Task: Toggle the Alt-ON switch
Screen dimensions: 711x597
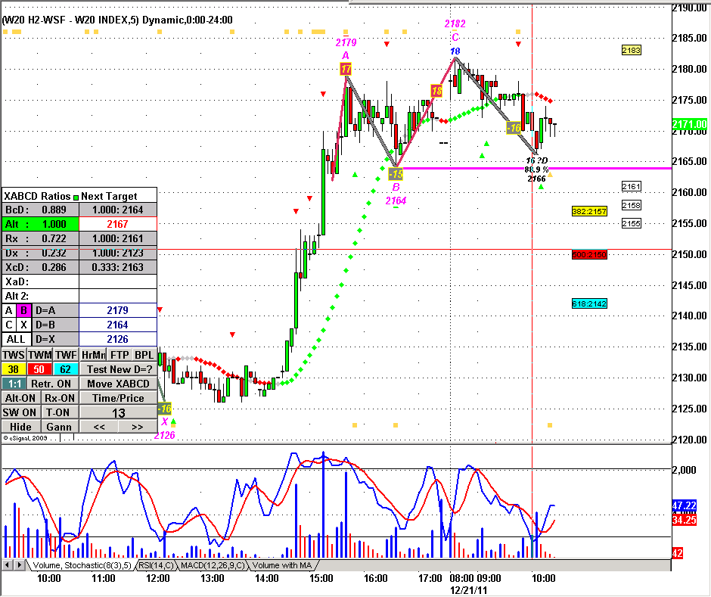Action: pyautogui.click(x=20, y=397)
